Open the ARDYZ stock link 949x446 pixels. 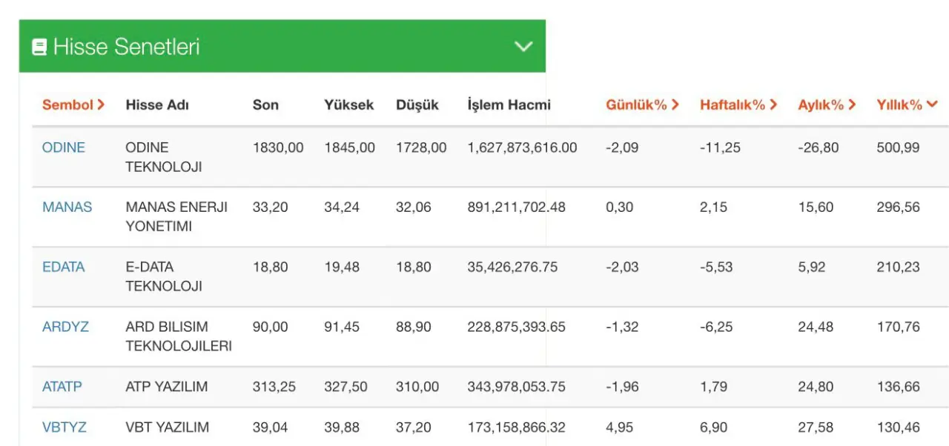[x=65, y=327]
